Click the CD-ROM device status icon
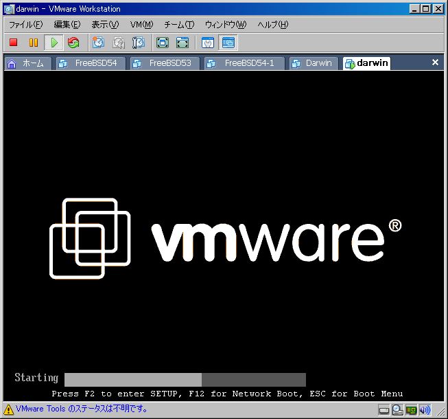The image size is (448, 419). [397, 410]
